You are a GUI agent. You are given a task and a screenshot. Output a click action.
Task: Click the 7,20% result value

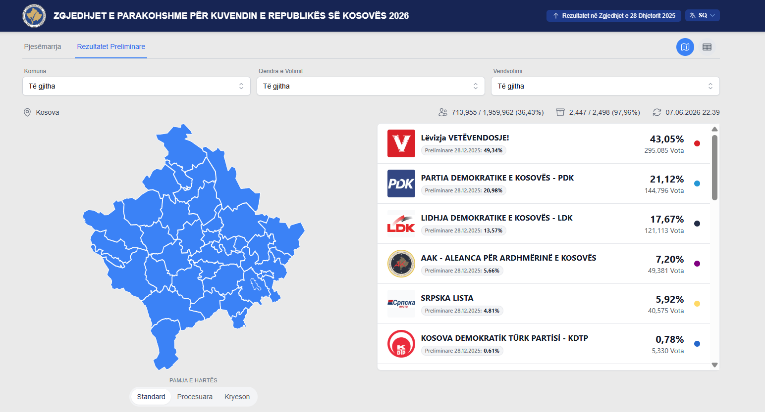[x=670, y=259]
